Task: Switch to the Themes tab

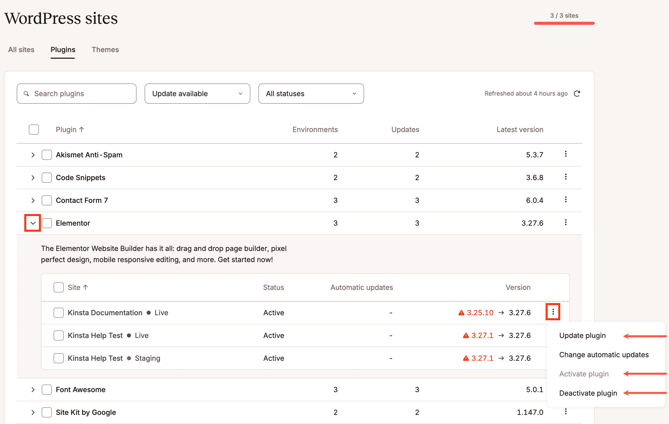Action: pyautogui.click(x=105, y=50)
